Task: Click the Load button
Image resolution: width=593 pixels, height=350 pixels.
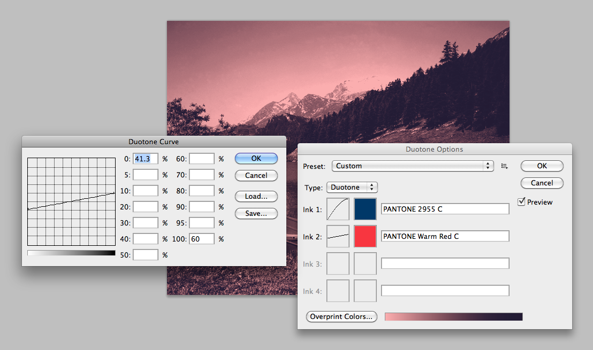Action: [256, 196]
